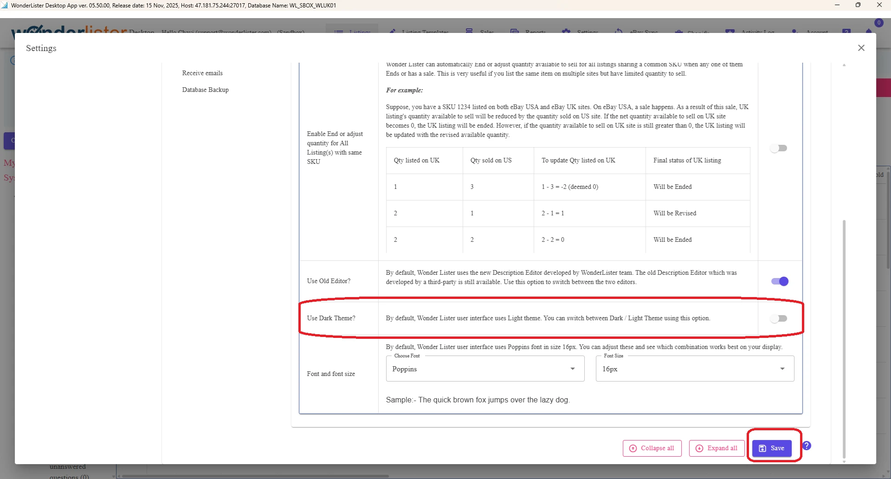Click the Collapse all button

click(652, 448)
